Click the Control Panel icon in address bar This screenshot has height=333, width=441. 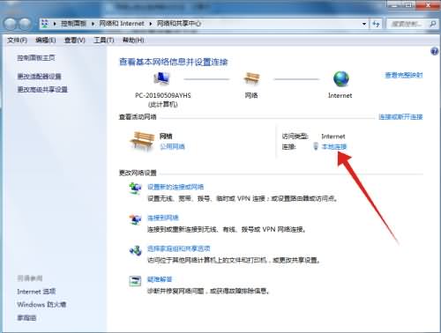click(x=45, y=24)
